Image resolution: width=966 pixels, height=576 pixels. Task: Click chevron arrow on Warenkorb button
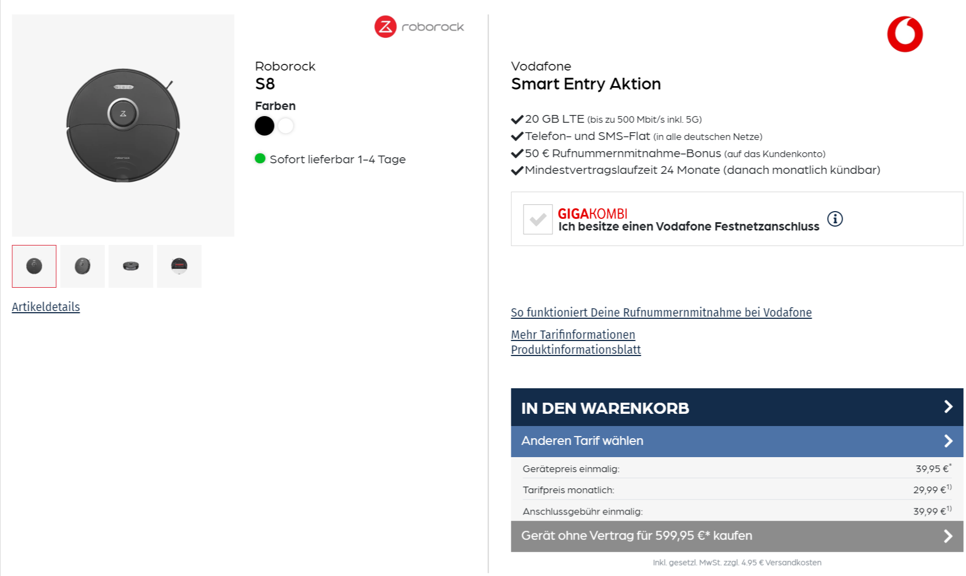[x=948, y=407]
